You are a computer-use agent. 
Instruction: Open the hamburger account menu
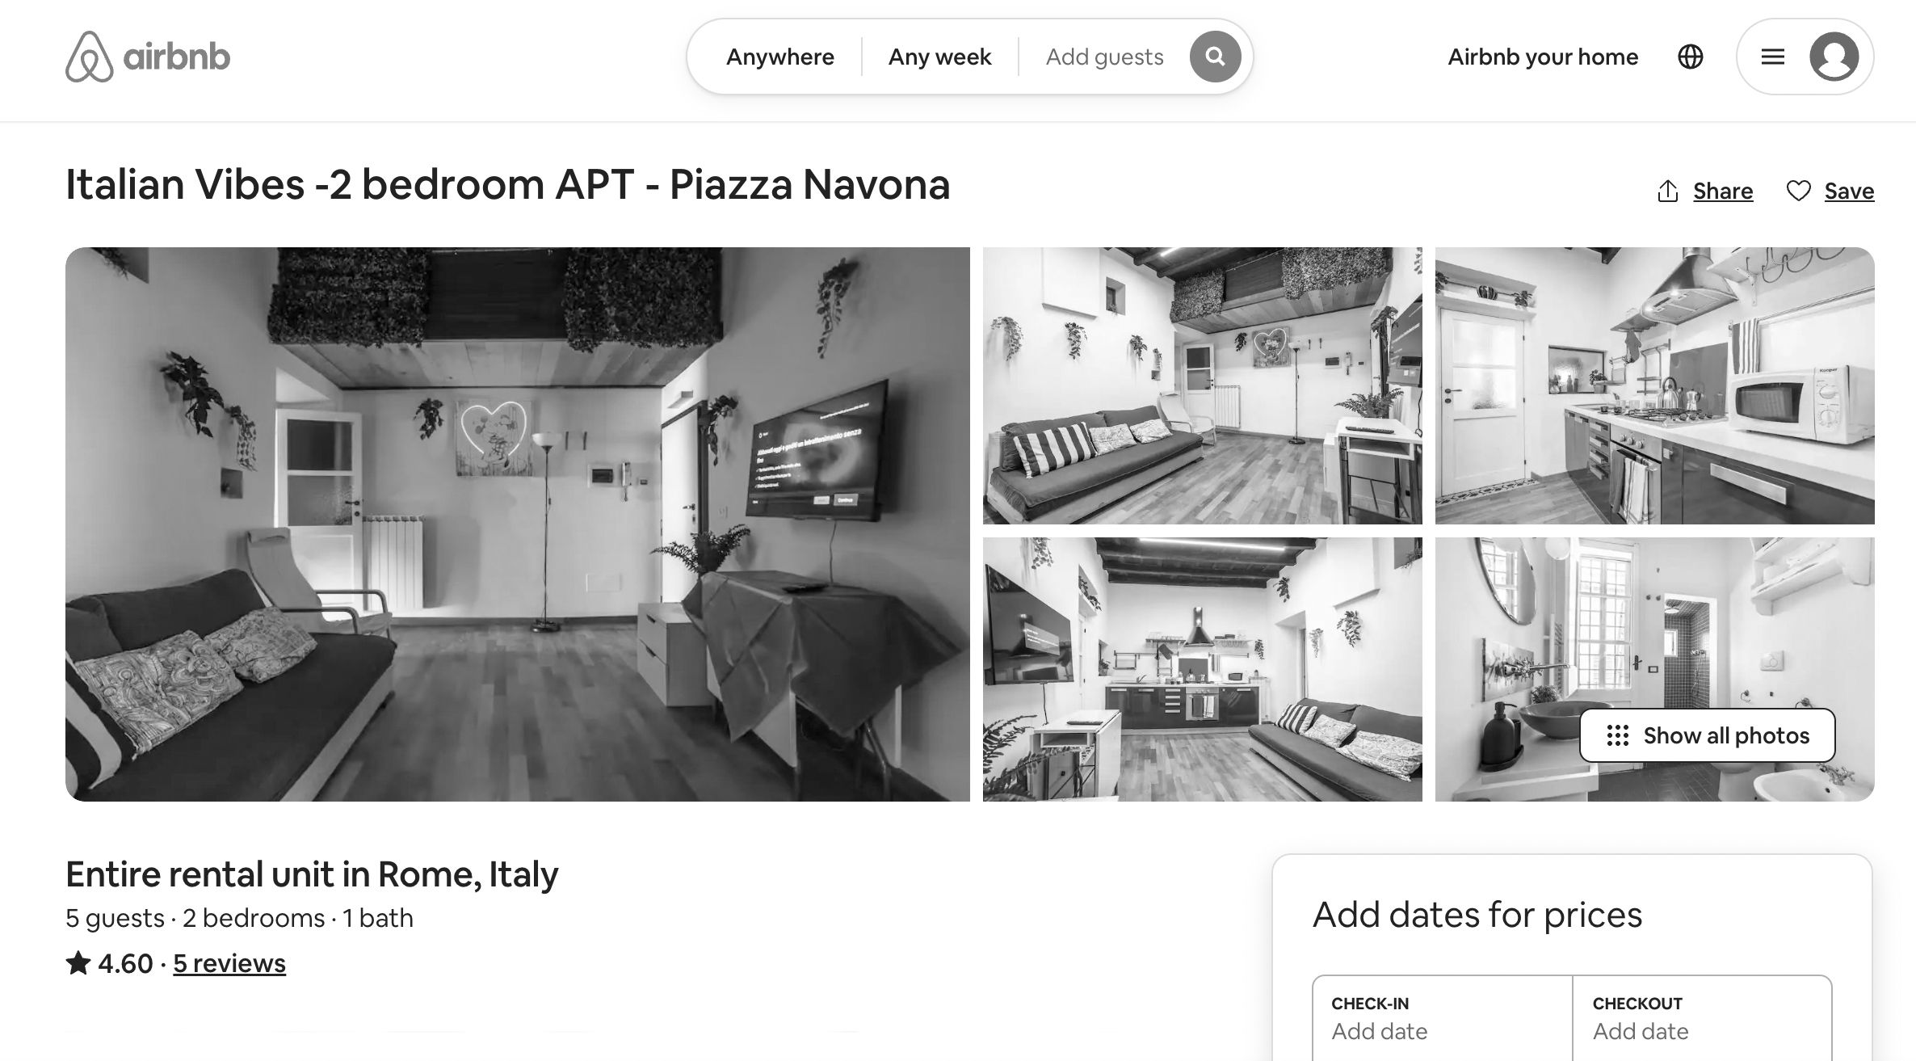tap(1772, 57)
